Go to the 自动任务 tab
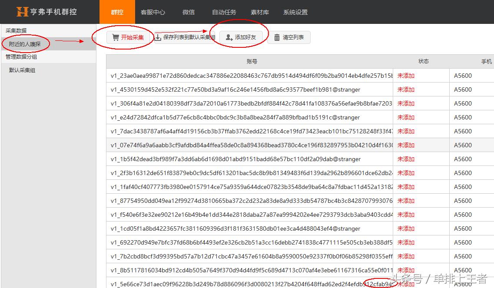Viewport: 494px width, 288px height. (224, 12)
